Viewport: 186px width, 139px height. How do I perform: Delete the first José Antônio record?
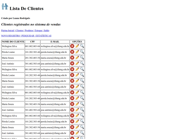72,63
